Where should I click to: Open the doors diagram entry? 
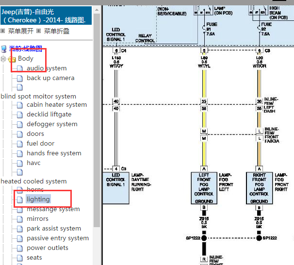pos(35,134)
